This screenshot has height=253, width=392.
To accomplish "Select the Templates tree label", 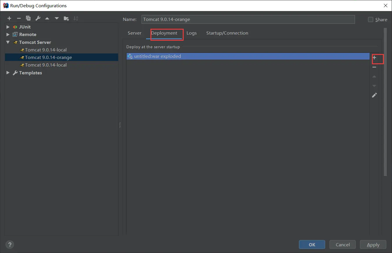I will (31, 73).
